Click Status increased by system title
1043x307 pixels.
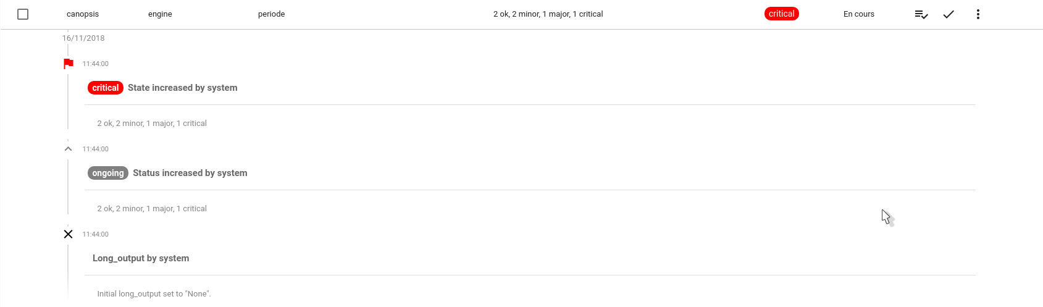point(190,173)
